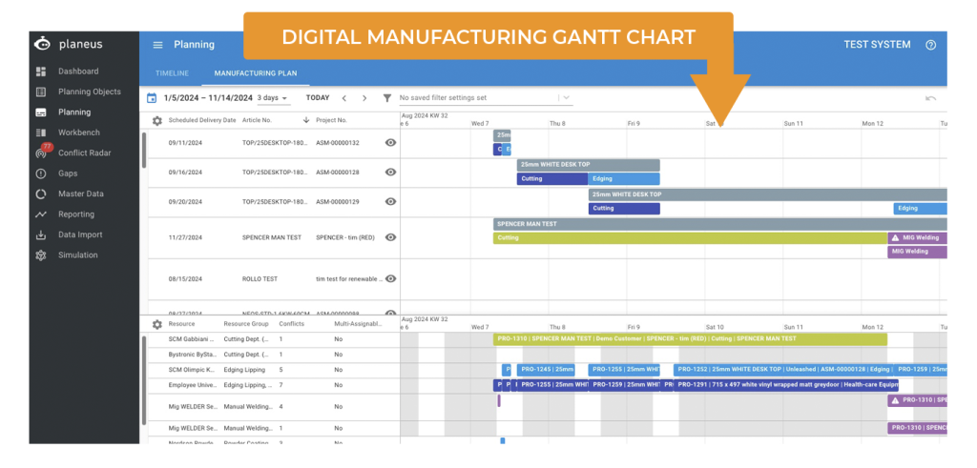Click the MIG Welding warning triangle bar
This screenshot has height=468, width=977.
click(917, 237)
